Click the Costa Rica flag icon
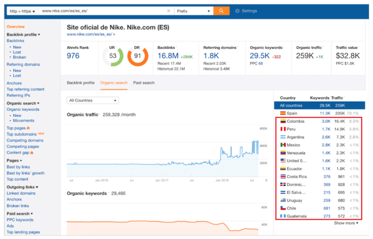Viewport: 373px width, 239px height. point(283,177)
